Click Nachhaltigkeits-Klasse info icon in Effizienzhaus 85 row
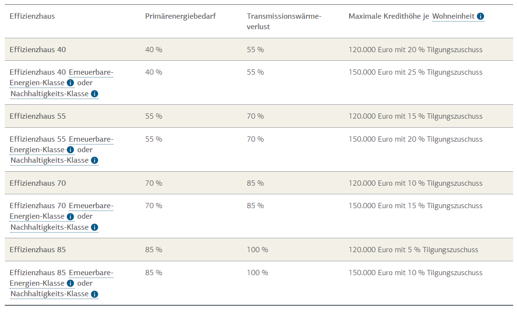 pos(95,294)
